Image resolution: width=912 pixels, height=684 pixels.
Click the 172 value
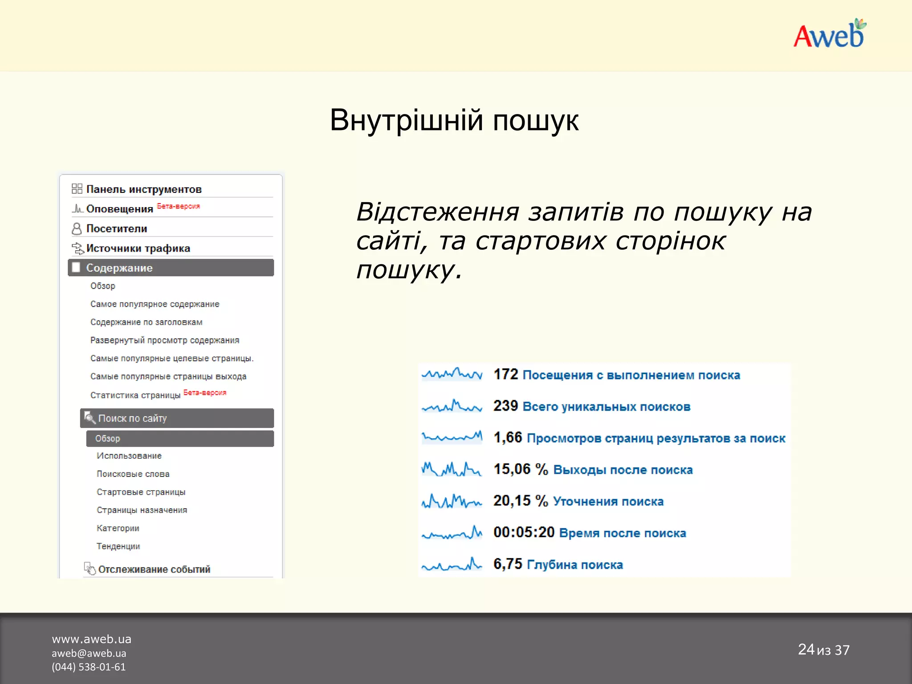(506, 374)
